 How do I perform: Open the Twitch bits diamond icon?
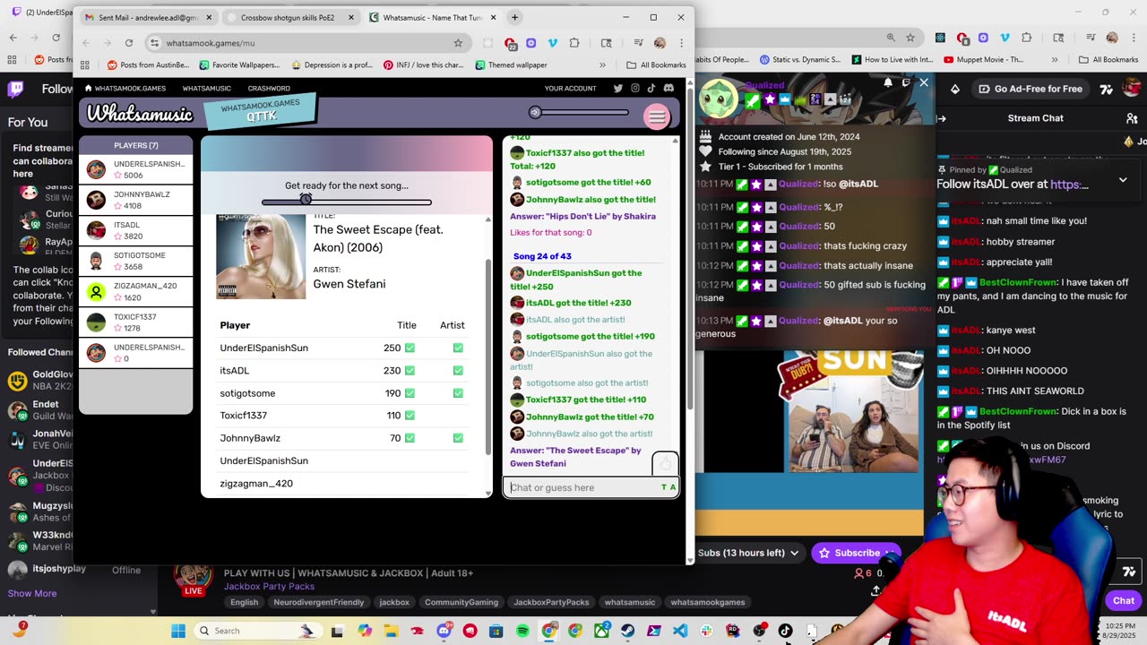(x=955, y=89)
